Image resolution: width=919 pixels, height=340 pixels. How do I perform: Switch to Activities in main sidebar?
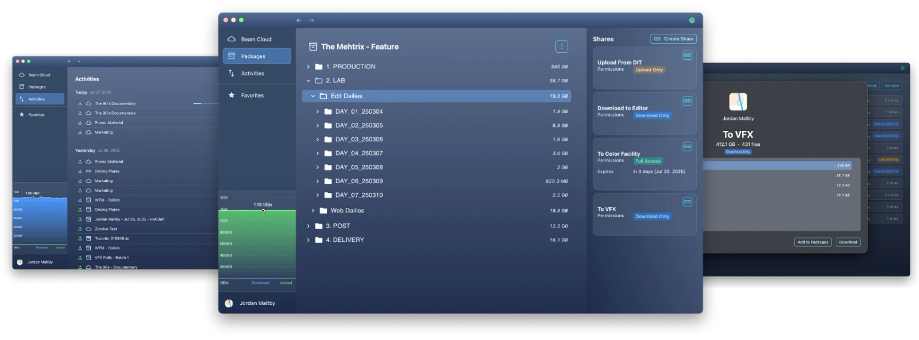(x=252, y=74)
